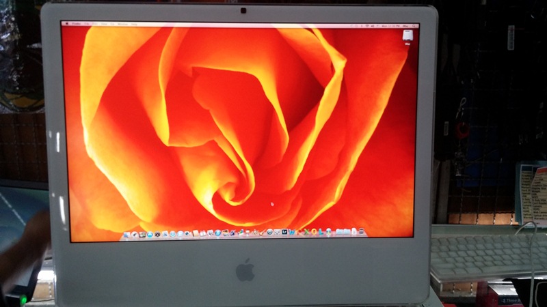The width and height of the screenshot is (547, 307).
Task: Select the iMac drive on desktop
Action: pos(408,37)
